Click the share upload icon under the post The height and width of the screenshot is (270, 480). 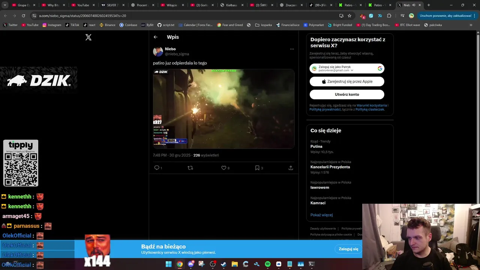coord(291,168)
